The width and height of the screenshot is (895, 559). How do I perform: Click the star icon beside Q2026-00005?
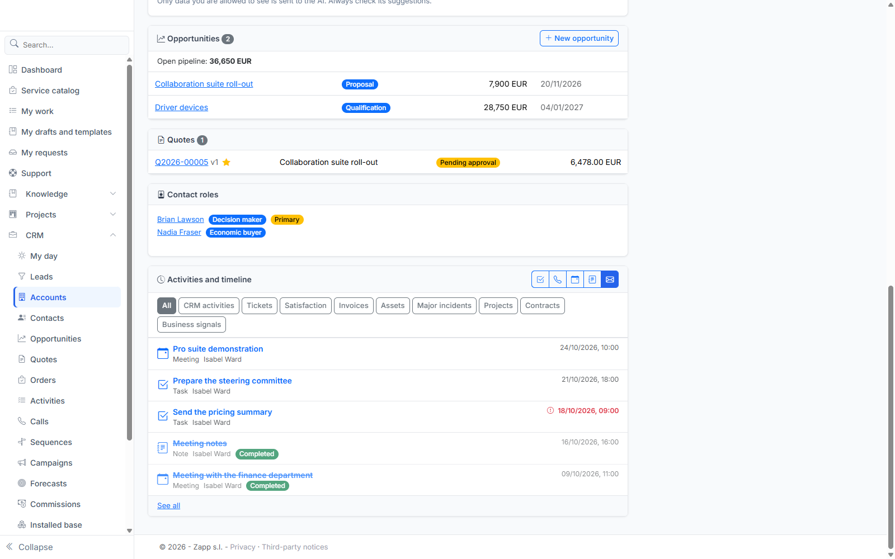[x=227, y=162]
